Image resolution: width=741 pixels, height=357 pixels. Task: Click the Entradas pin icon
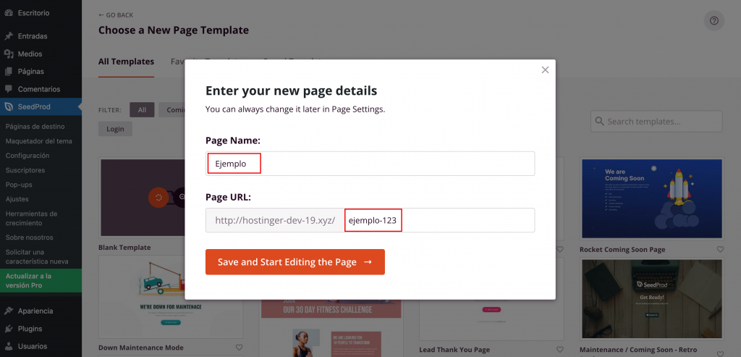pos(8,35)
